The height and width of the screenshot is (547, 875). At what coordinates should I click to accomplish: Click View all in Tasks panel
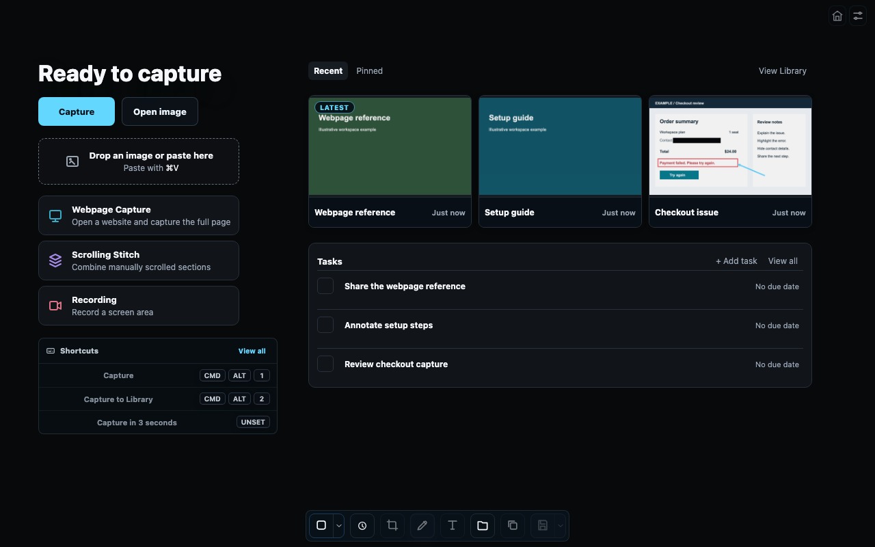[783, 261]
